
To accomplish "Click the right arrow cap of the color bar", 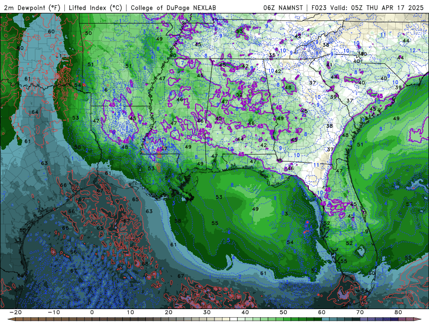I will (418, 319).
